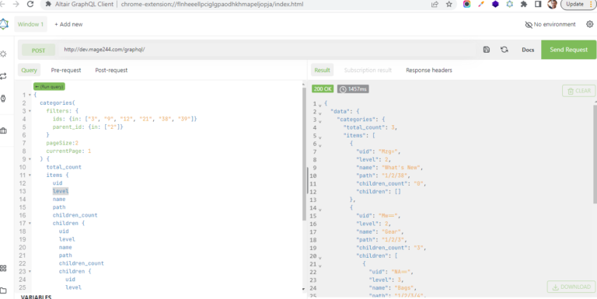
Task: Bookmark this page with the star icon
Action: point(449,4)
